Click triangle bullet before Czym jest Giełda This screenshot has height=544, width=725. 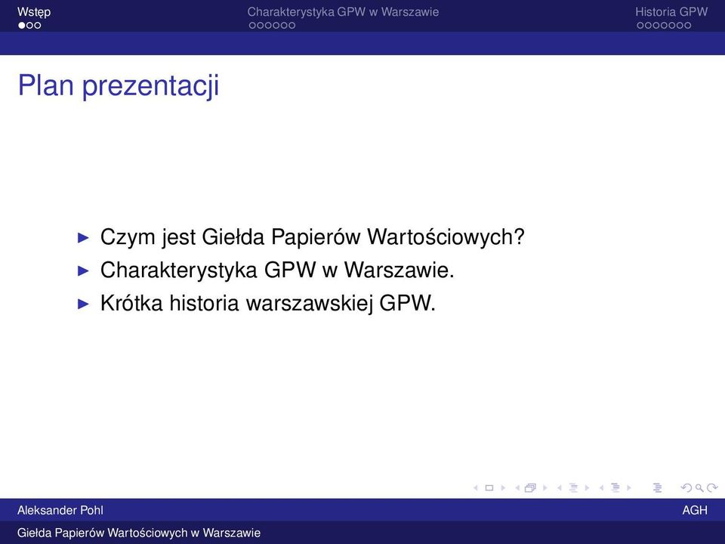[83, 238]
